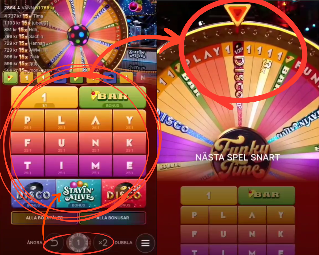
Task: Bet on the purple letter M tile
Action: click(x=95, y=166)
